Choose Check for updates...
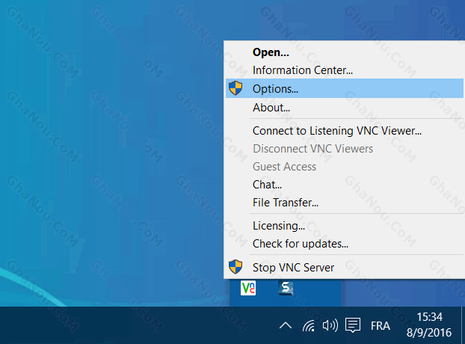 pyautogui.click(x=345, y=244)
